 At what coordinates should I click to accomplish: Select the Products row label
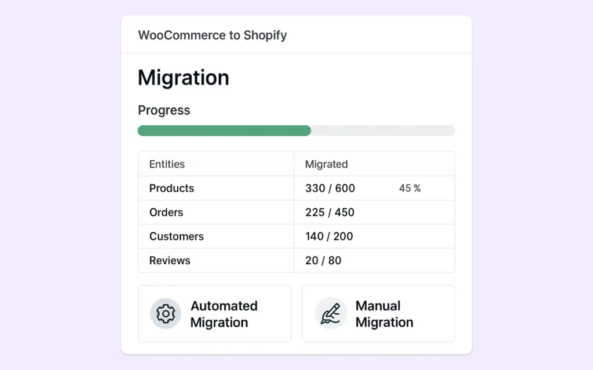(x=171, y=188)
